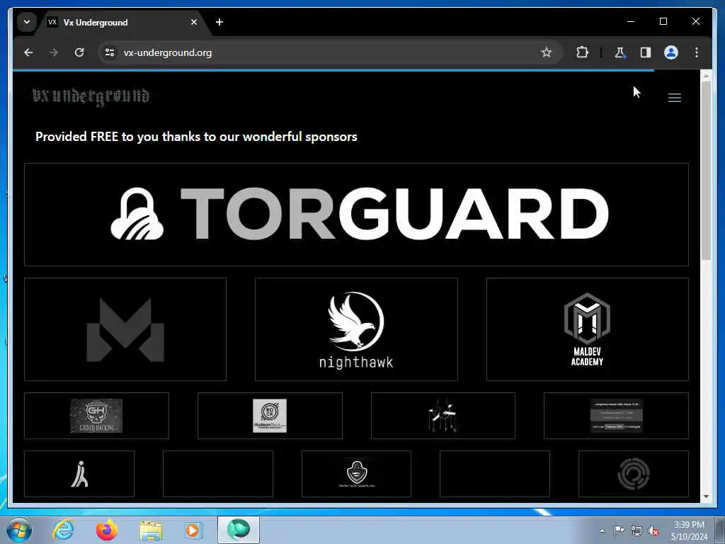
Task: Launch Firefox from the taskbar
Action: pyautogui.click(x=106, y=530)
